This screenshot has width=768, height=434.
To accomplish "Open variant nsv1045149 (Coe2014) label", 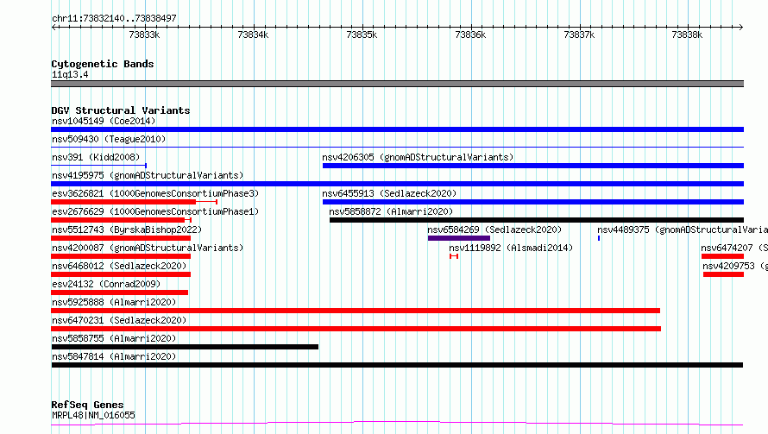I will point(104,121).
